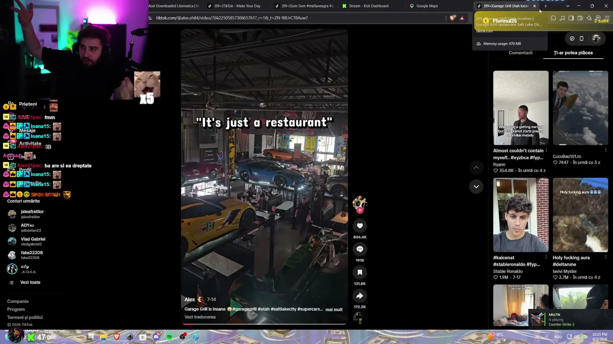Open the browser hamburger menu
The width and height of the screenshot is (613, 344).
click(x=607, y=18)
